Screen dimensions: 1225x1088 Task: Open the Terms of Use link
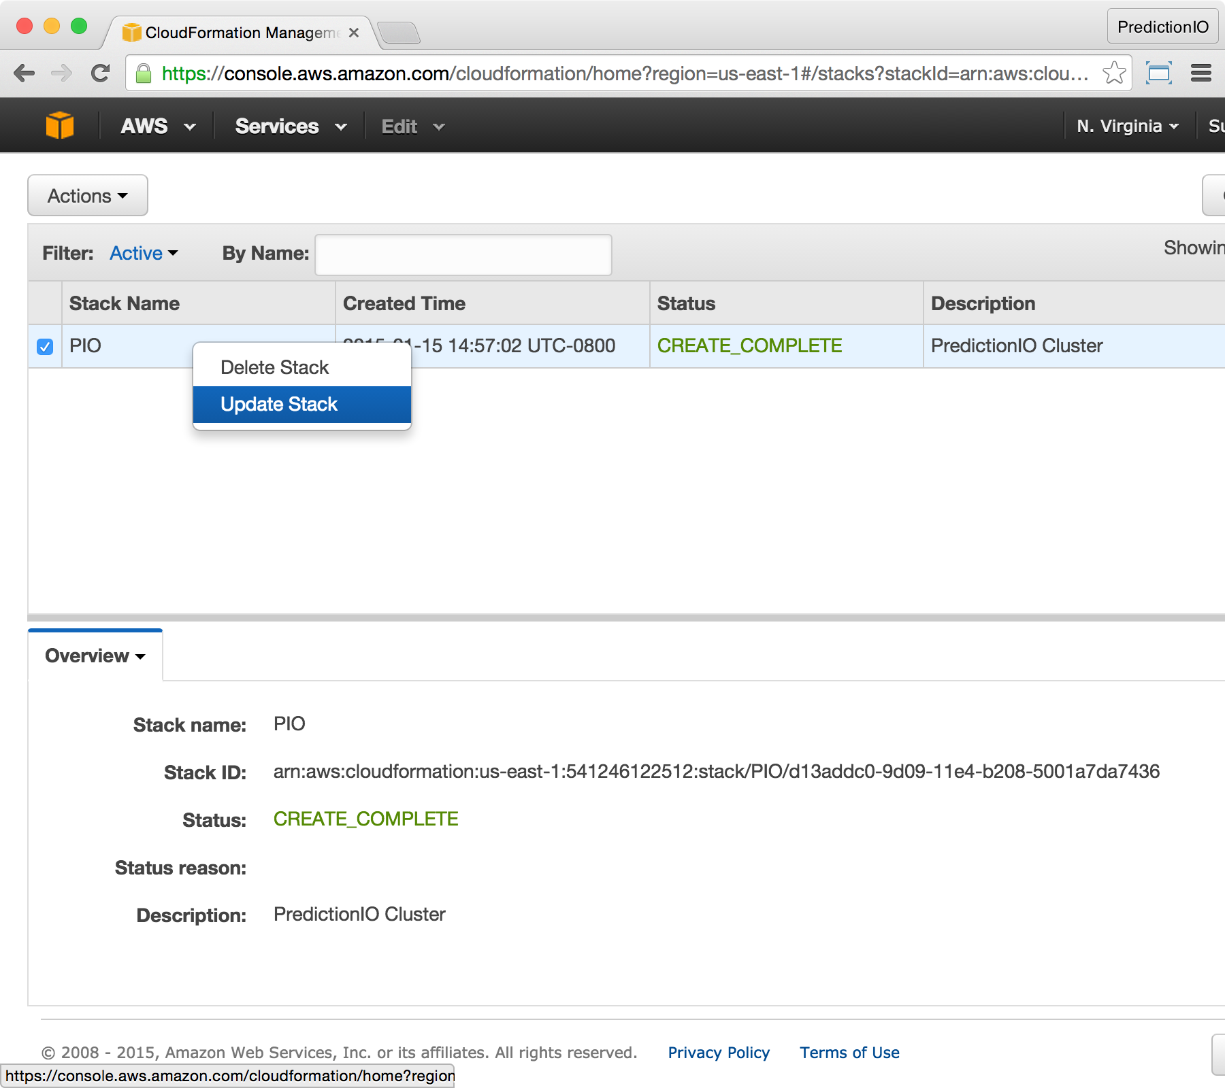coord(849,1053)
